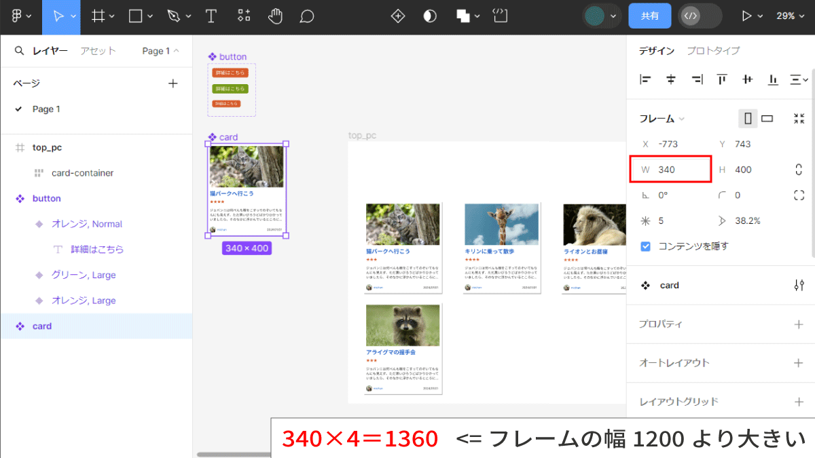815x458 pixels.
Task: Click the create component icon
Action: point(399,16)
